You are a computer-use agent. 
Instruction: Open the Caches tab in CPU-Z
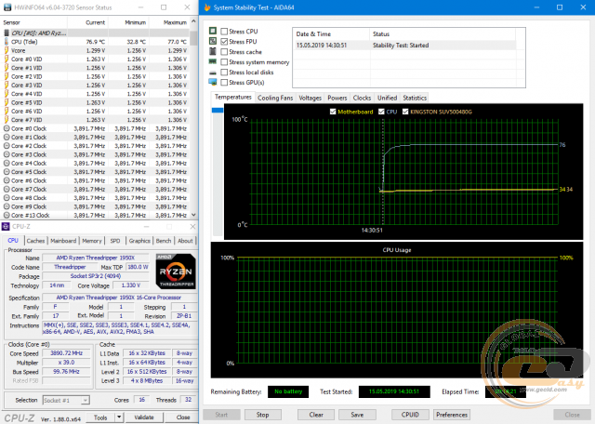(35, 241)
